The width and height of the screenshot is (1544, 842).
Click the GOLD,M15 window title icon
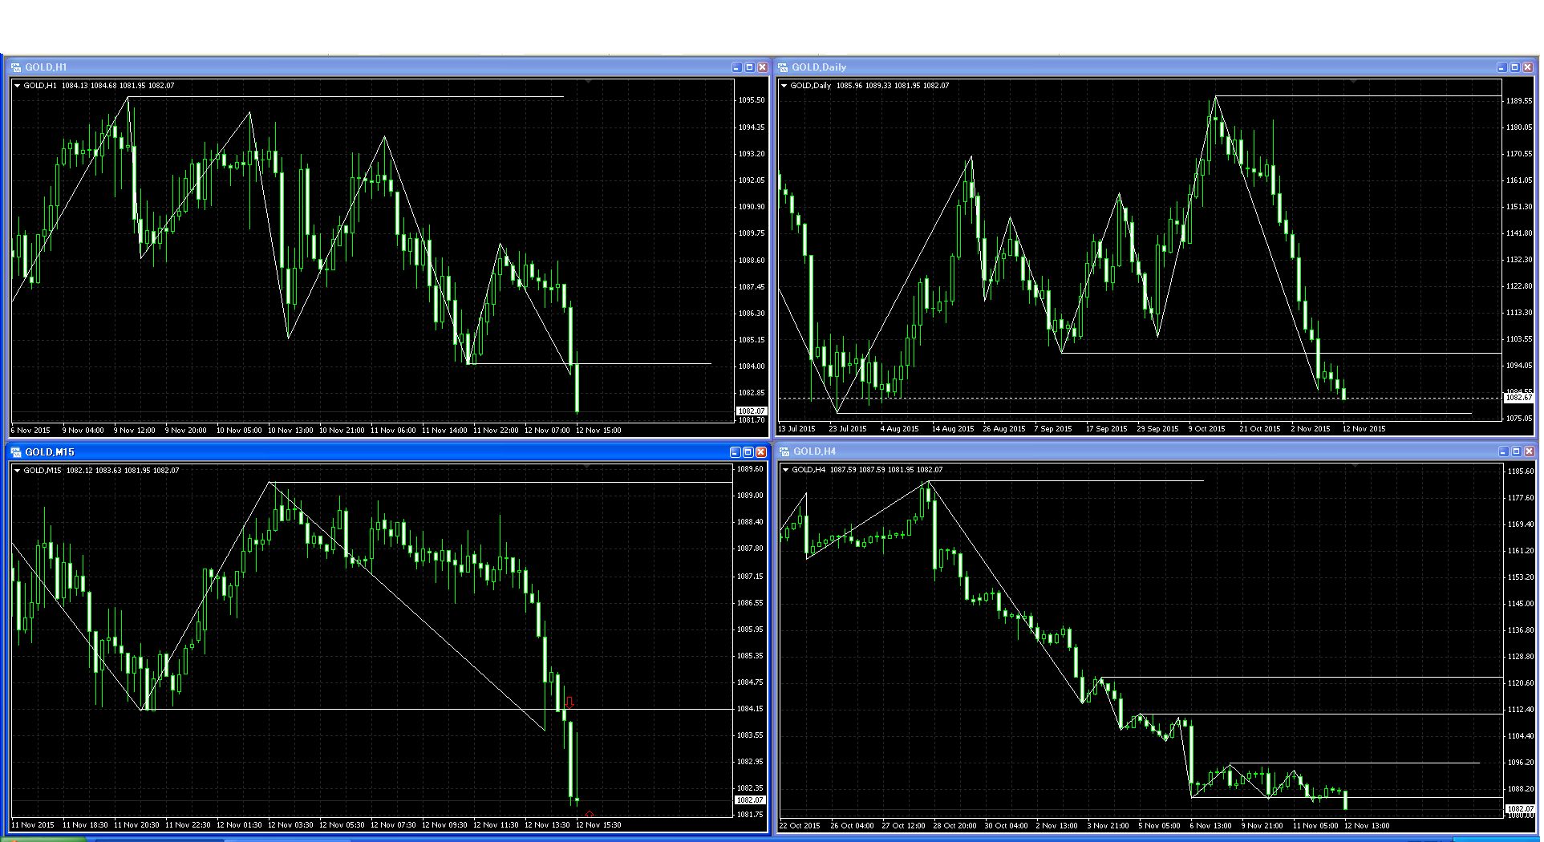pyautogui.click(x=16, y=452)
